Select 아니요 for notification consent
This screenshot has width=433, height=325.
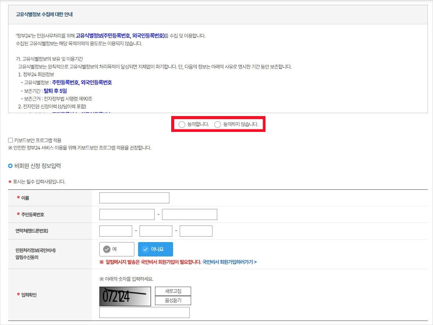(155, 249)
